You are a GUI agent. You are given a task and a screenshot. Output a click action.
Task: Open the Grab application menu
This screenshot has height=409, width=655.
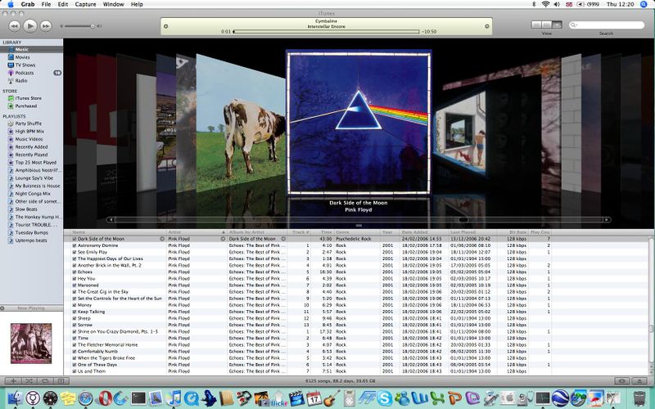pos(28,4)
